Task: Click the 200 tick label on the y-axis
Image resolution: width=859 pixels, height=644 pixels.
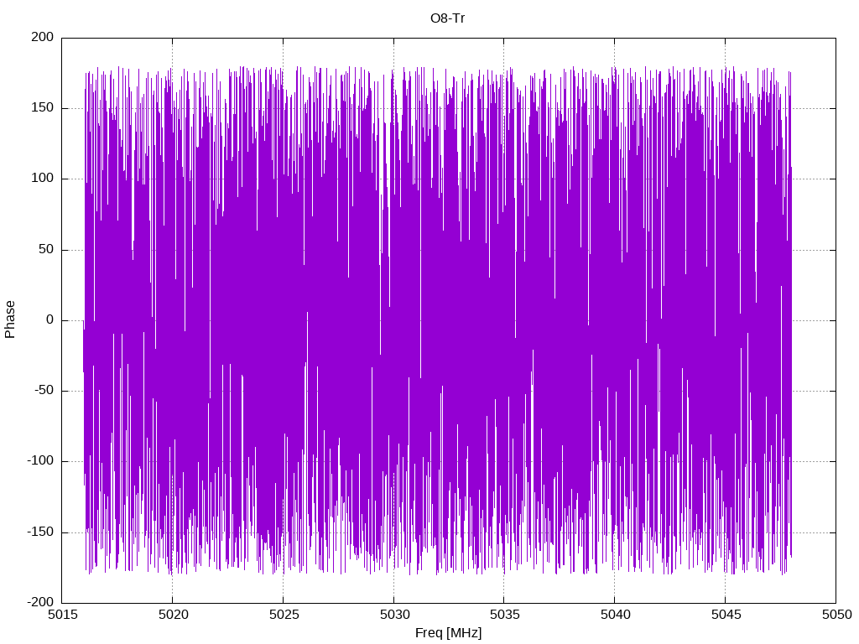Action: [43, 37]
